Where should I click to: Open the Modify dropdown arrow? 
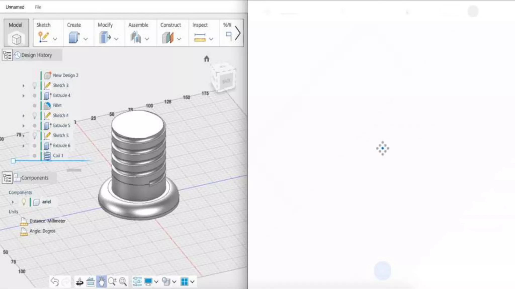pos(116,39)
